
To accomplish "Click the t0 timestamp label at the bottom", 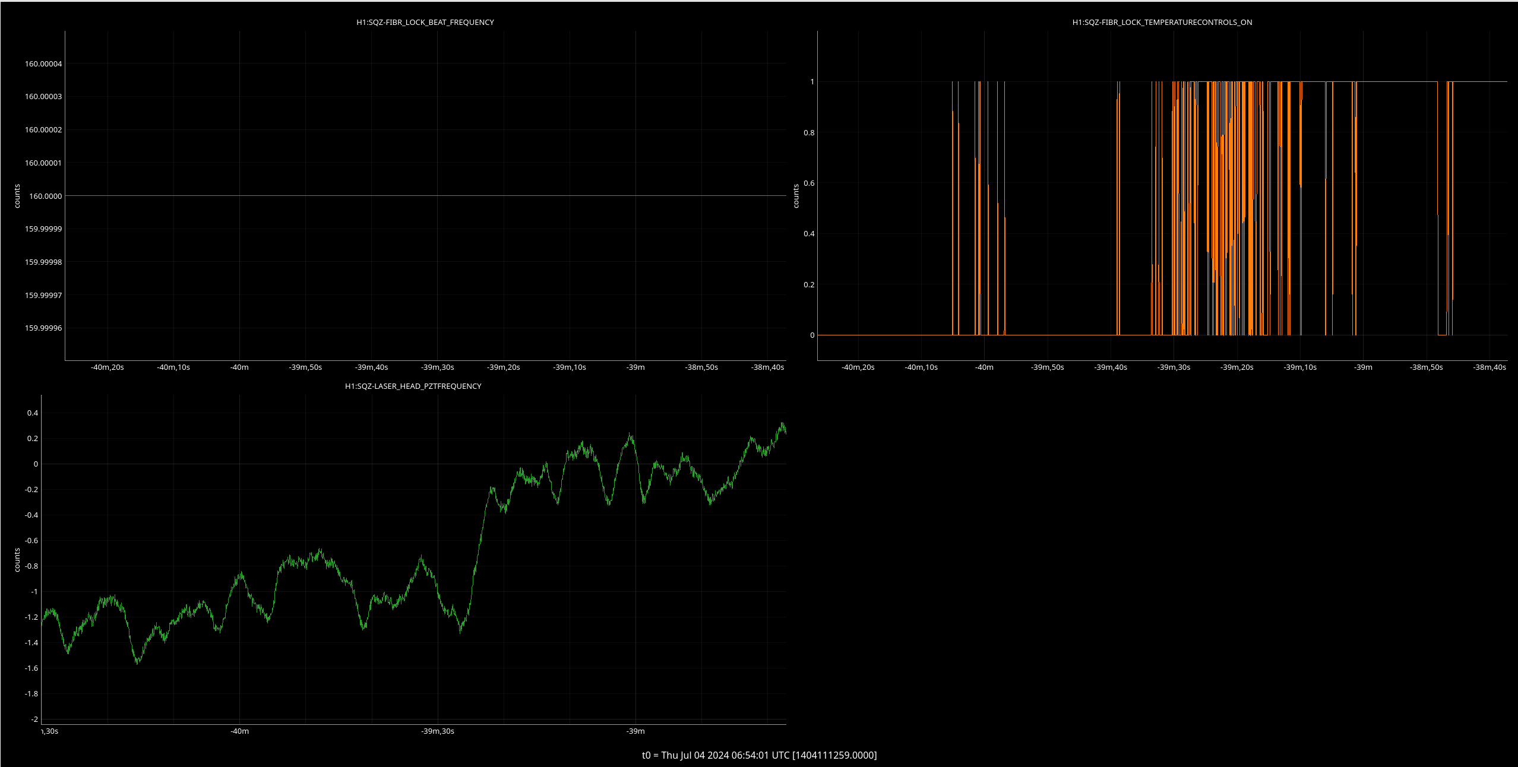I will pyautogui.click(x=759, y=755).
